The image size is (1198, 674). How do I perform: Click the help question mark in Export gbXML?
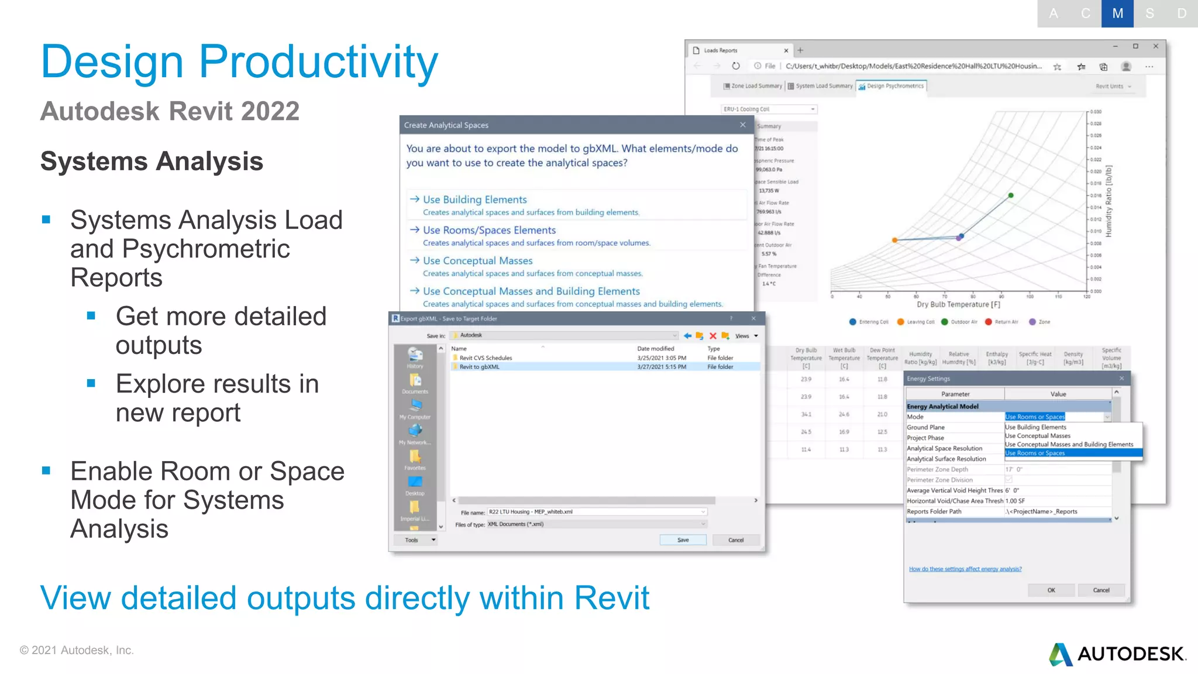pos(731,318)
